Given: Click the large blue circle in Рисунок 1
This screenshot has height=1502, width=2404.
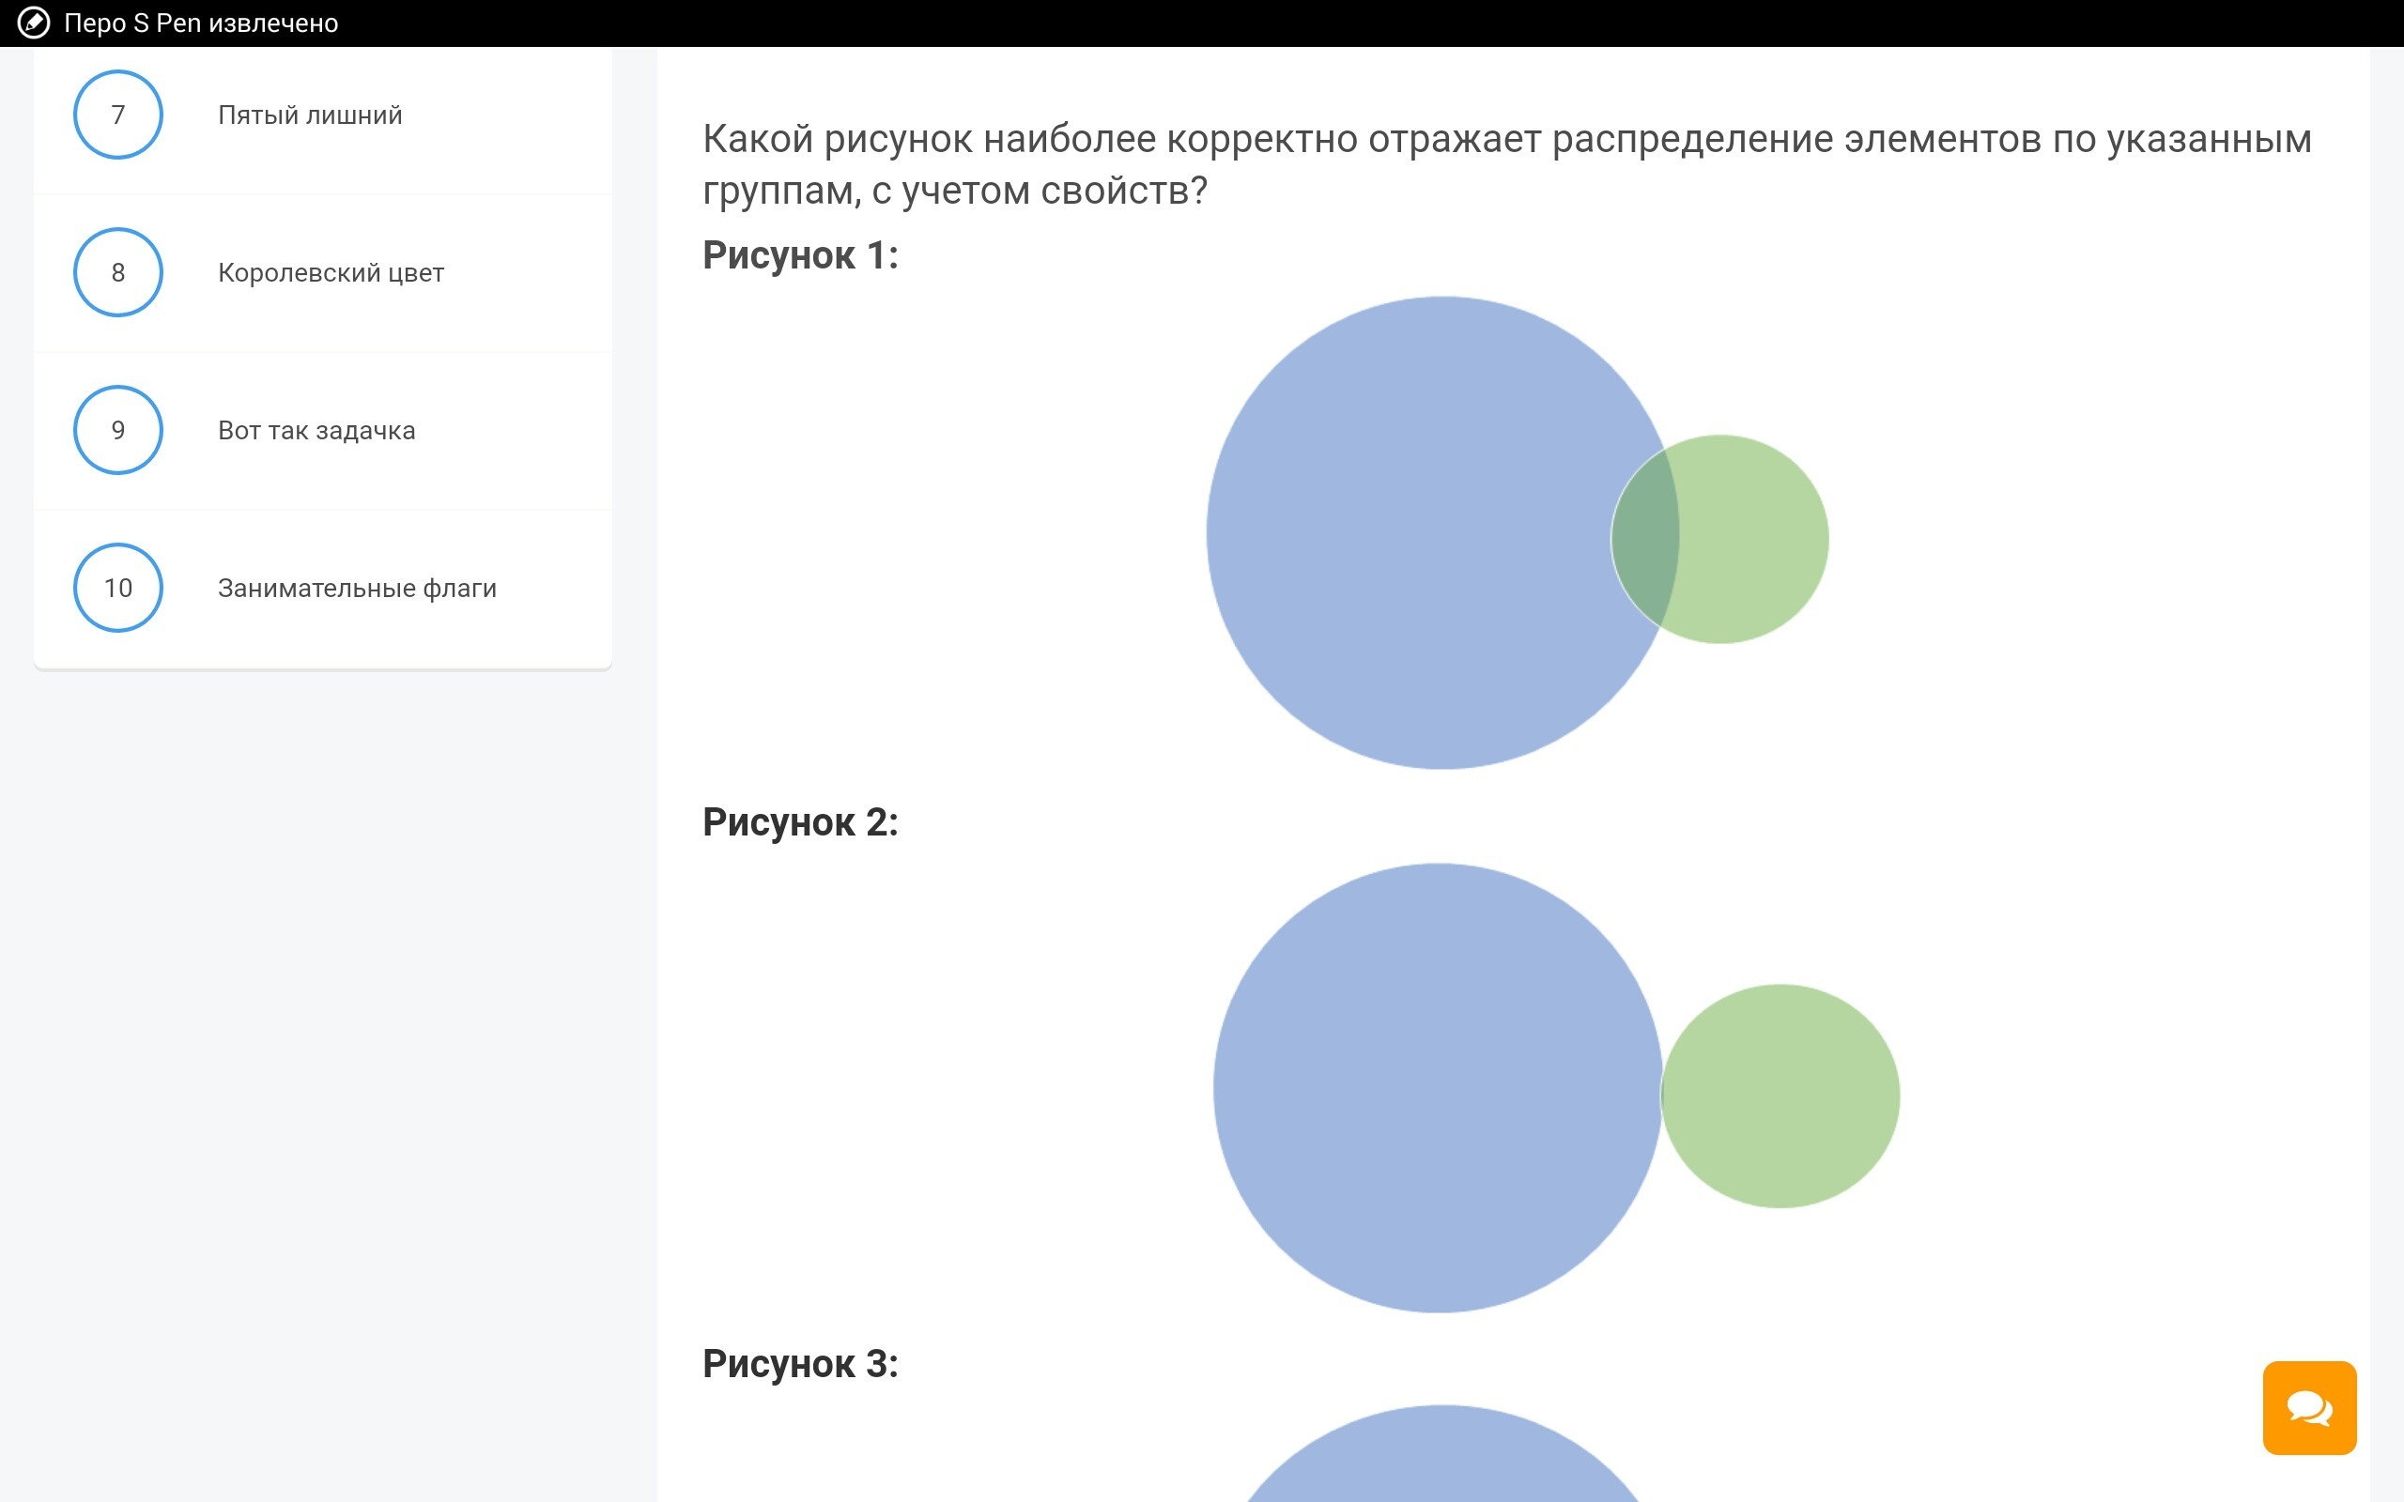Looking at the screenshot, I should tap(1410, 532).
